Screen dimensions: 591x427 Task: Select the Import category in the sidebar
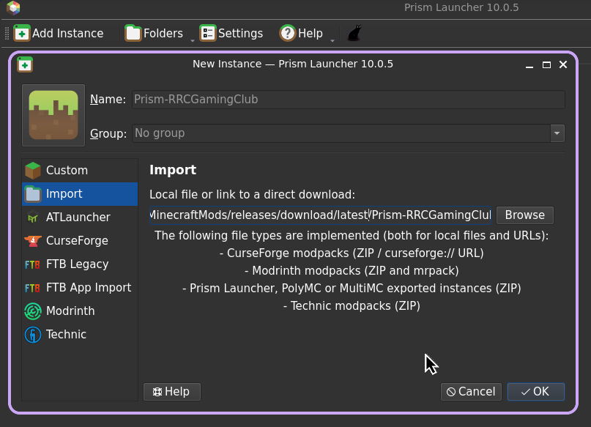tap(79, 193)
